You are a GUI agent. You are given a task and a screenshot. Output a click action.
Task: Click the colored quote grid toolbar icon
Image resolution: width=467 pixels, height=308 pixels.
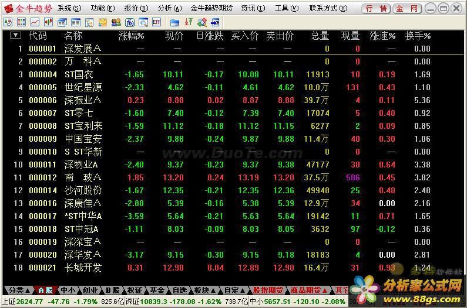[22, 22]
